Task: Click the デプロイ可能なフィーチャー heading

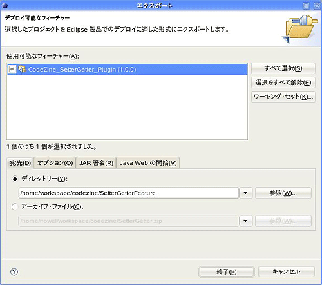Action: coord(37,18)
